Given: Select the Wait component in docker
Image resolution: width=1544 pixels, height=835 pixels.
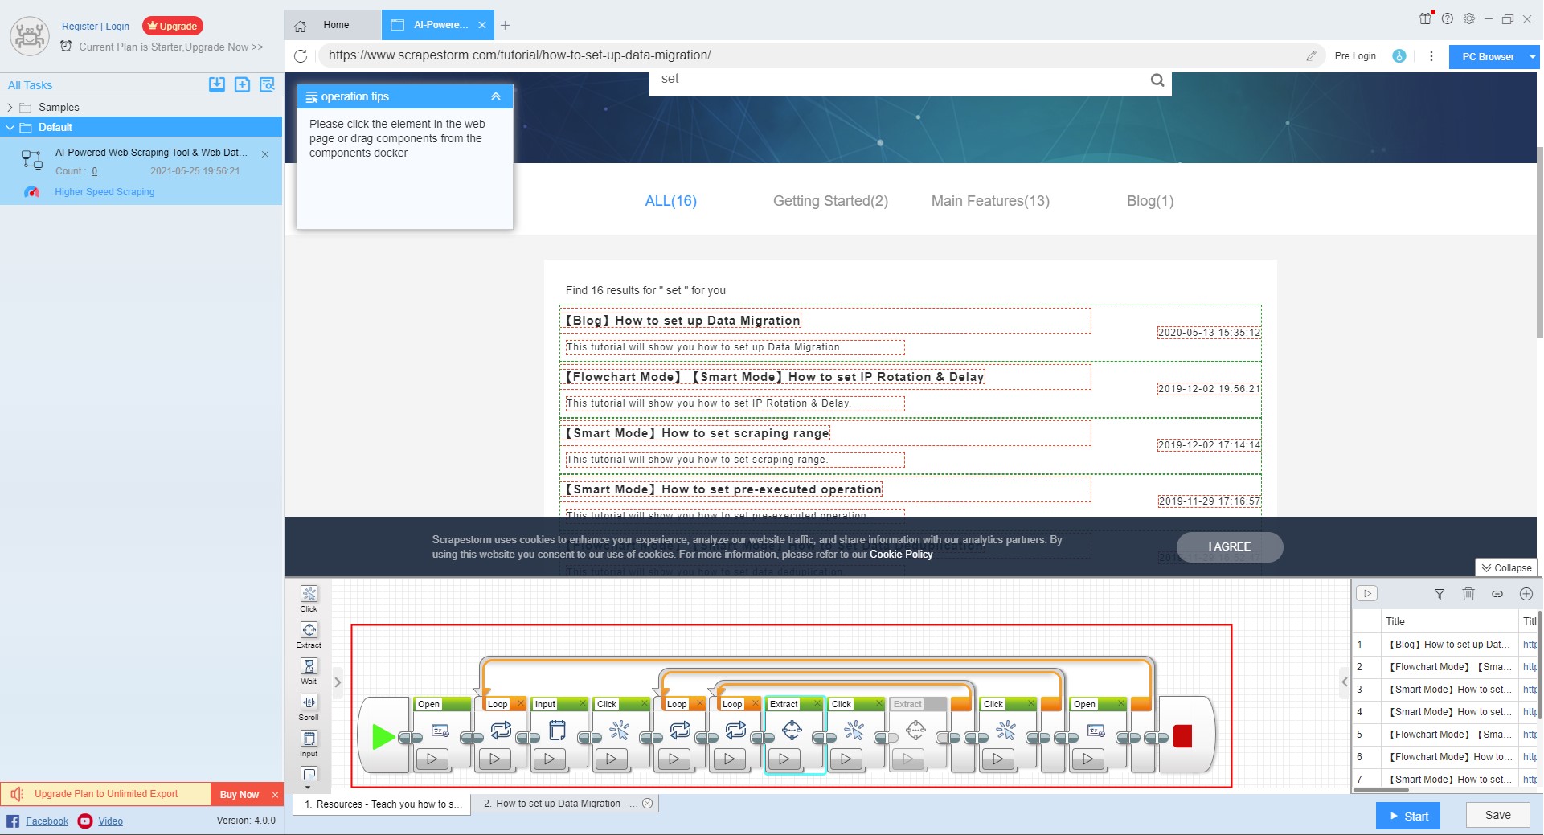Looking at the screenshot, I should click(x=309, y=671).
